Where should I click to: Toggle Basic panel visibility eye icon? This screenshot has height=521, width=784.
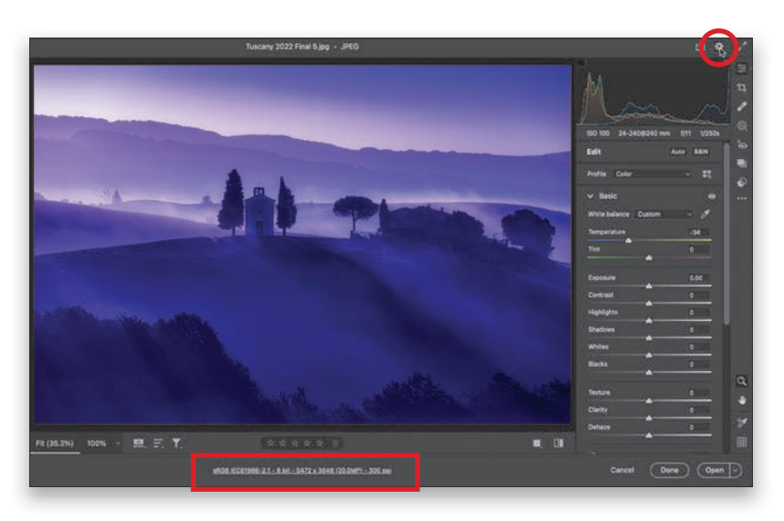[712, 197]
